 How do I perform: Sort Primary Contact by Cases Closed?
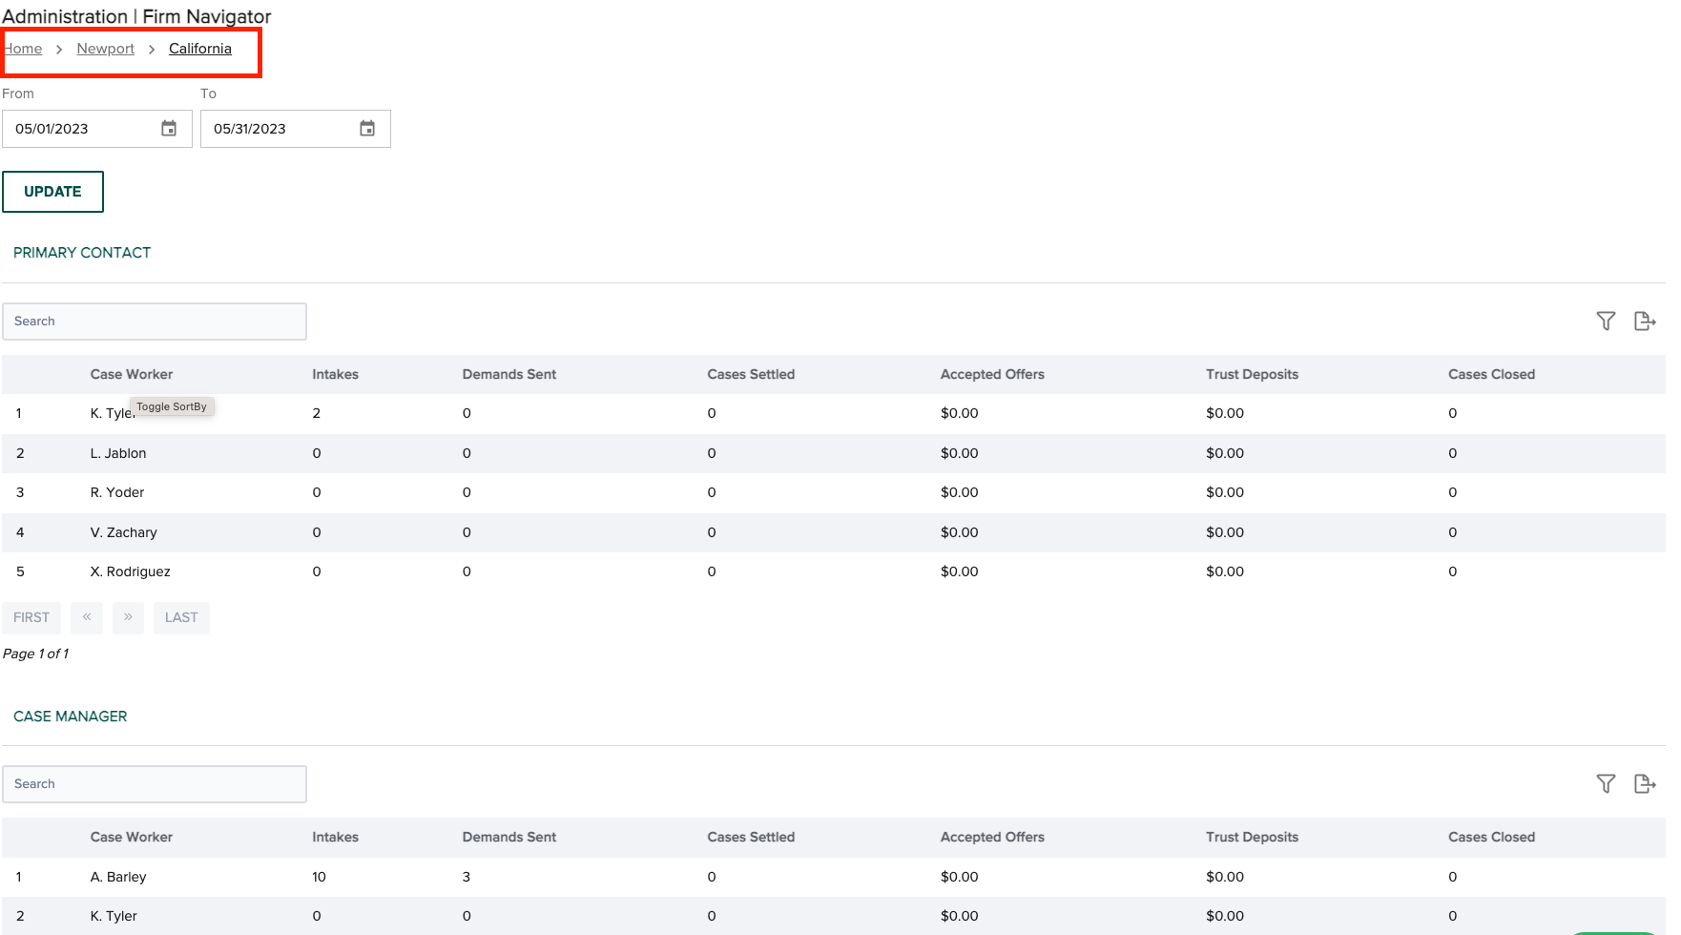tap(1491, 375)
